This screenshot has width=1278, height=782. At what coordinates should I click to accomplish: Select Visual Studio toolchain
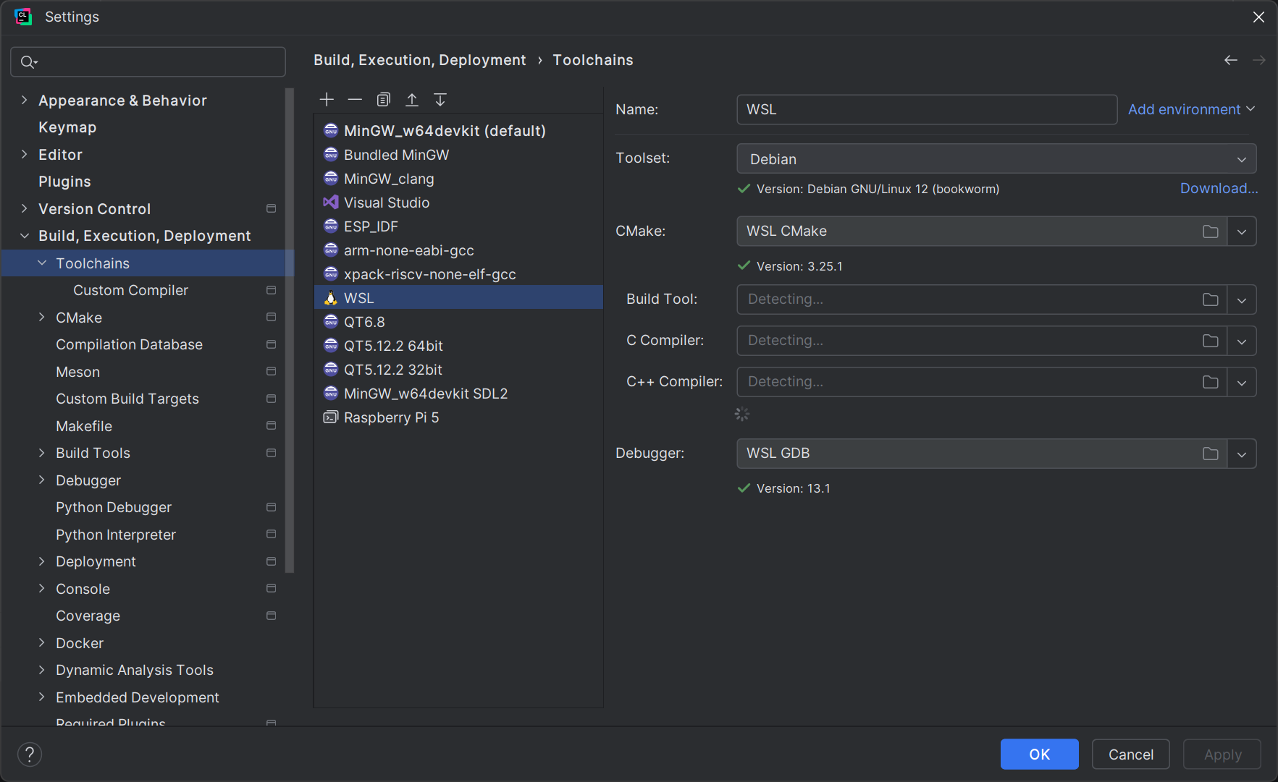point(458,203)
